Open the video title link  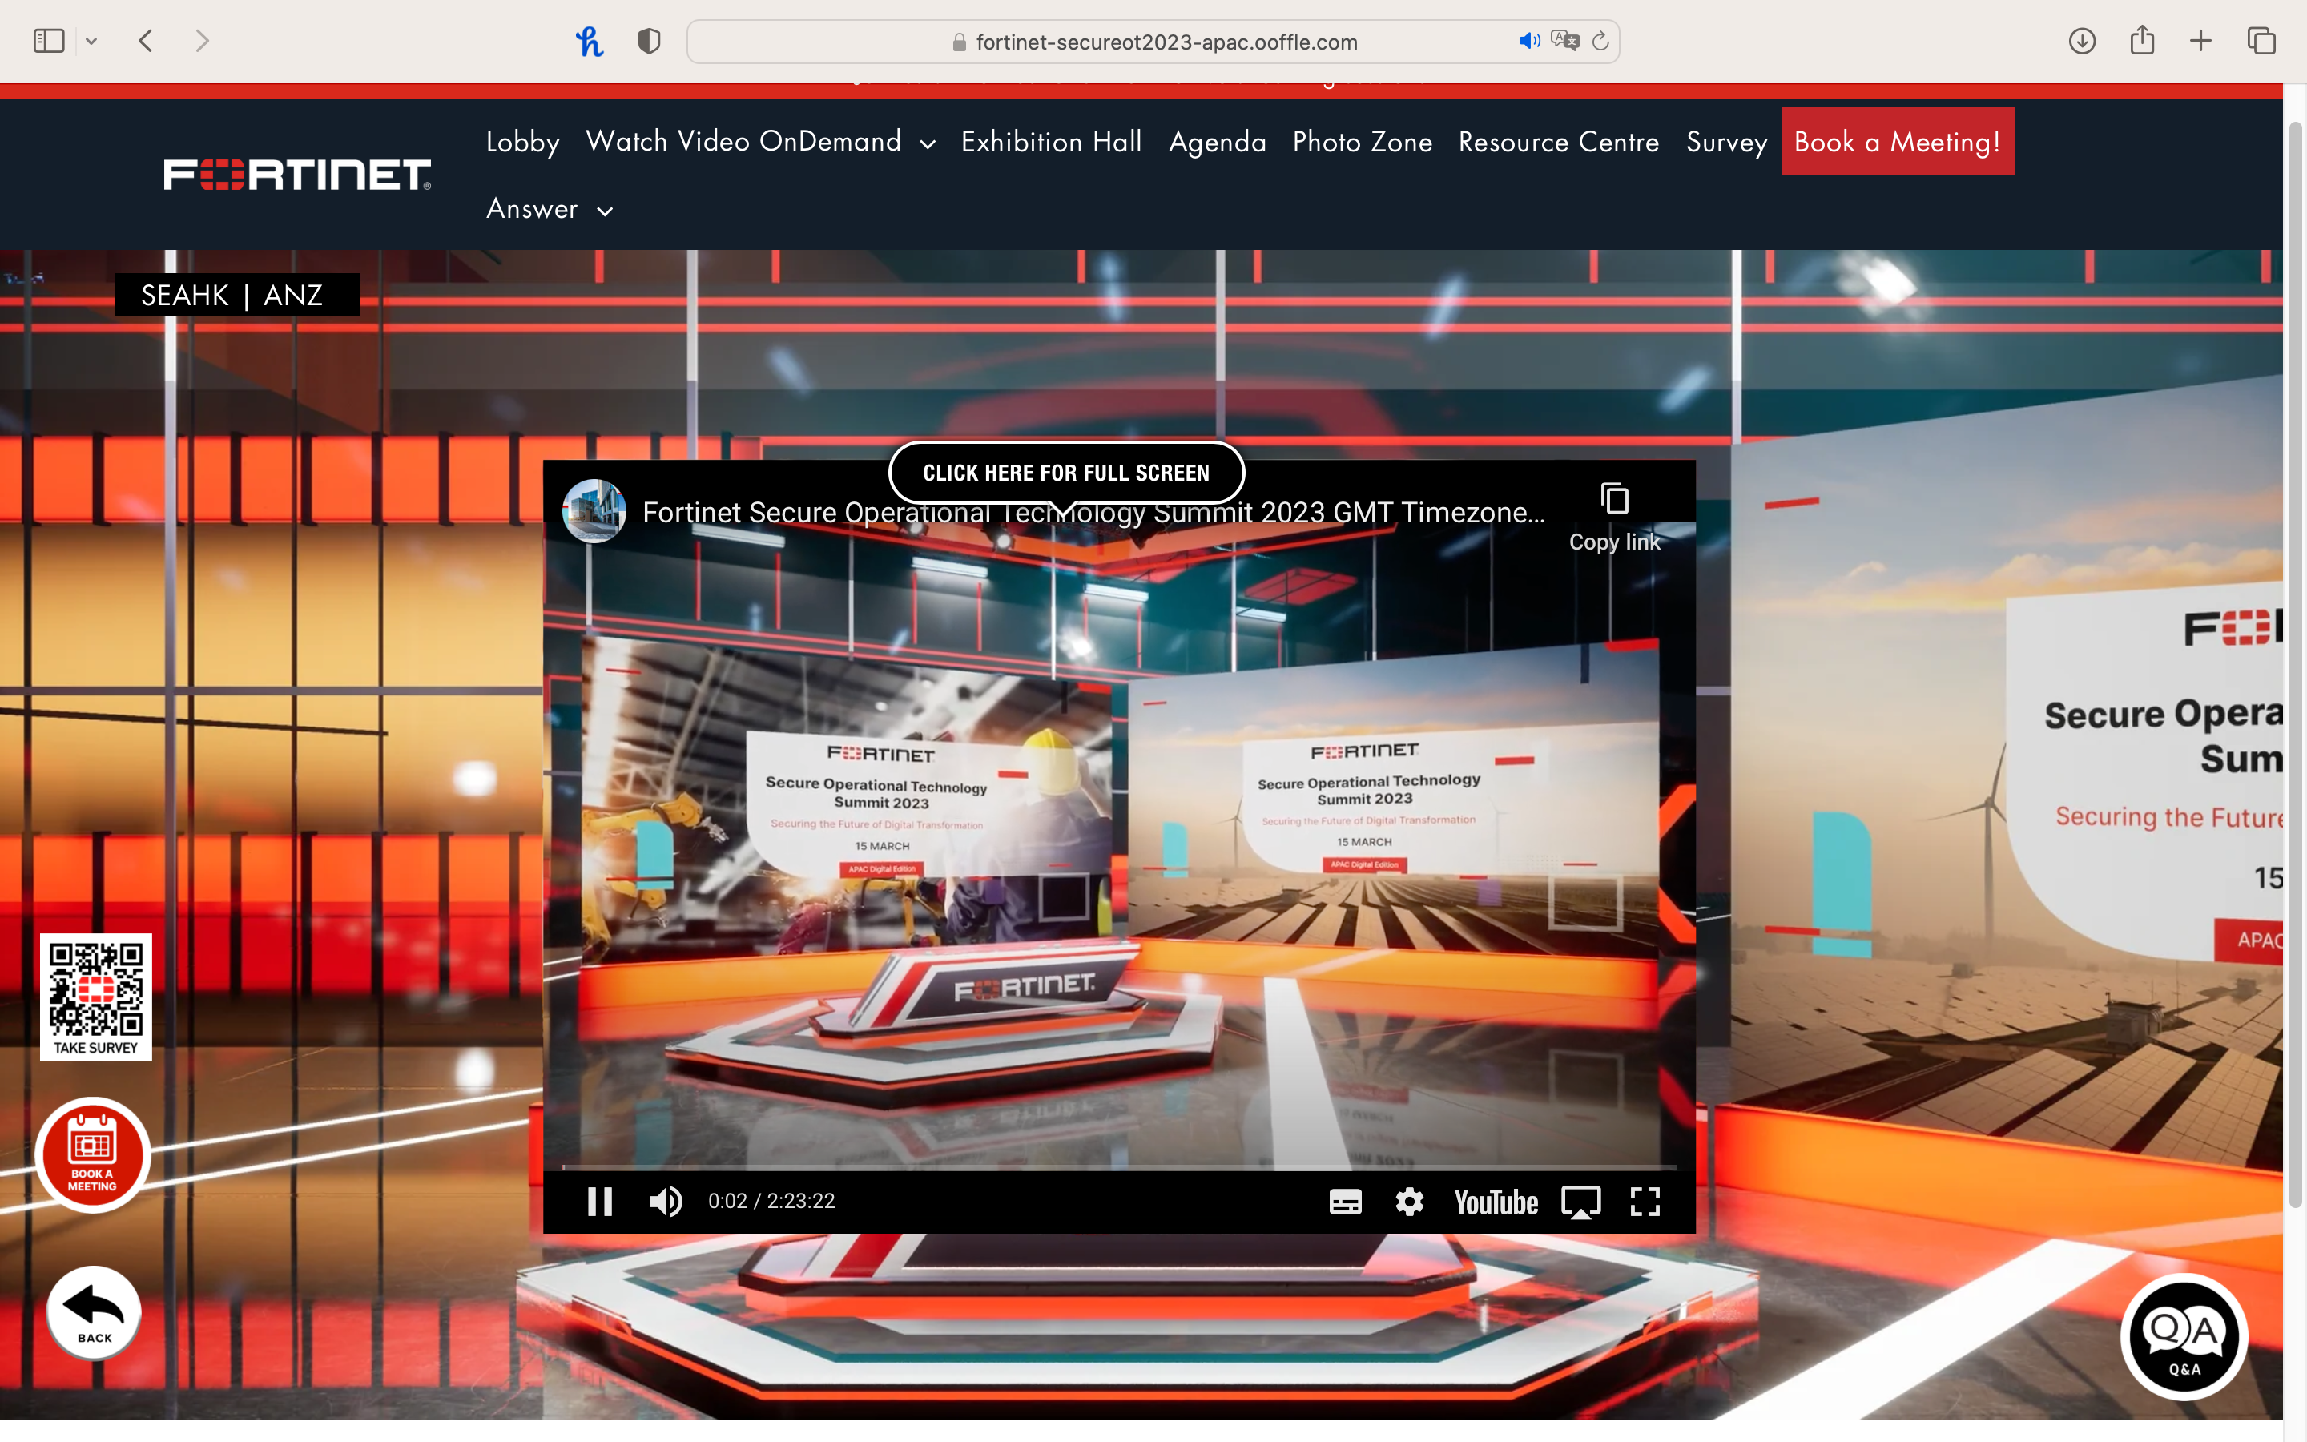coord(1093,512)
